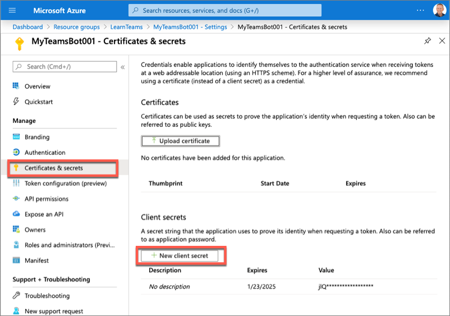Click the Microsoft Azure home title
The image size is (450, 316).
[x=59, y=11]
